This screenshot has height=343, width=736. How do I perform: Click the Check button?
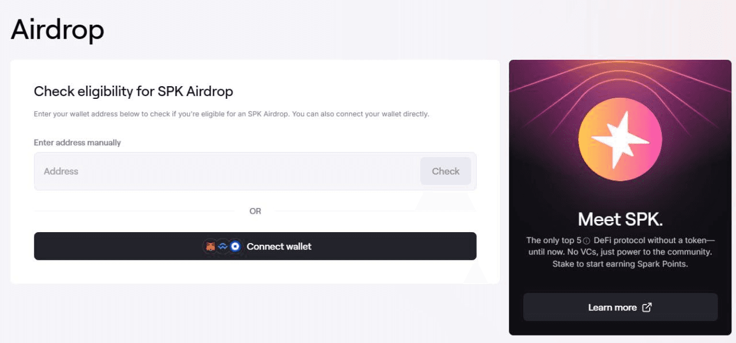pos(446,171)
